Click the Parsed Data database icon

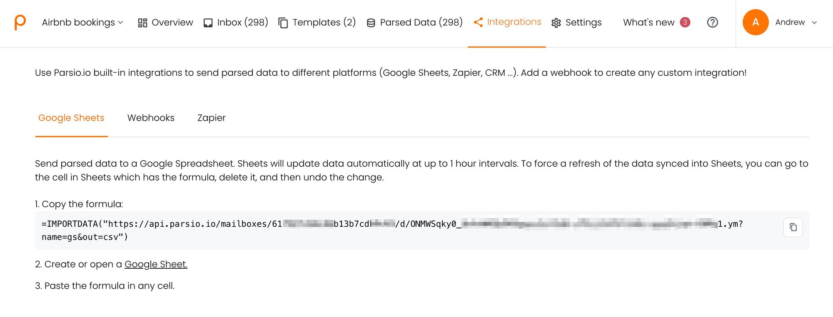[371, 23]
